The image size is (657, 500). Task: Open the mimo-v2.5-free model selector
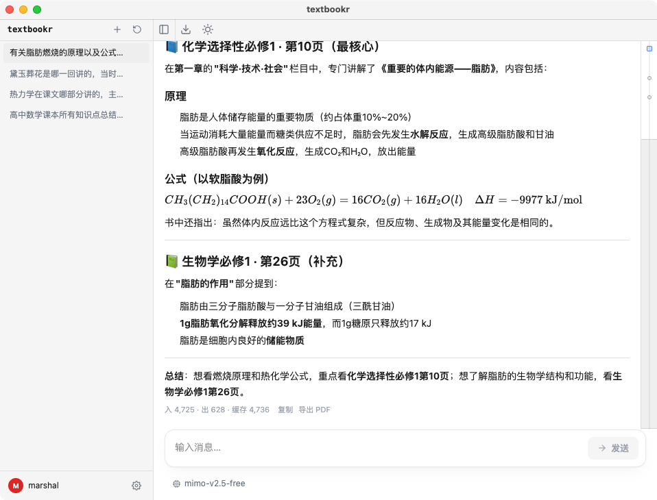pyautogui.click(x=208, y=484)
